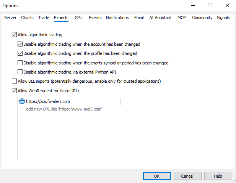Image resolution: width=236 pixels, height=183 pixels.
Task: Open the AI Assistant tab
Action: tap(160, 18)
